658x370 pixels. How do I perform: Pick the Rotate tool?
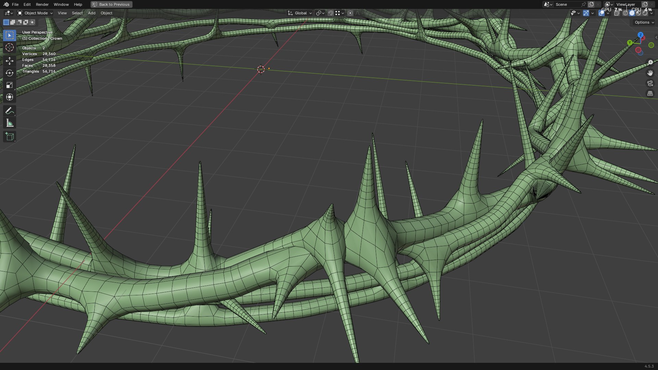(10, 73)
